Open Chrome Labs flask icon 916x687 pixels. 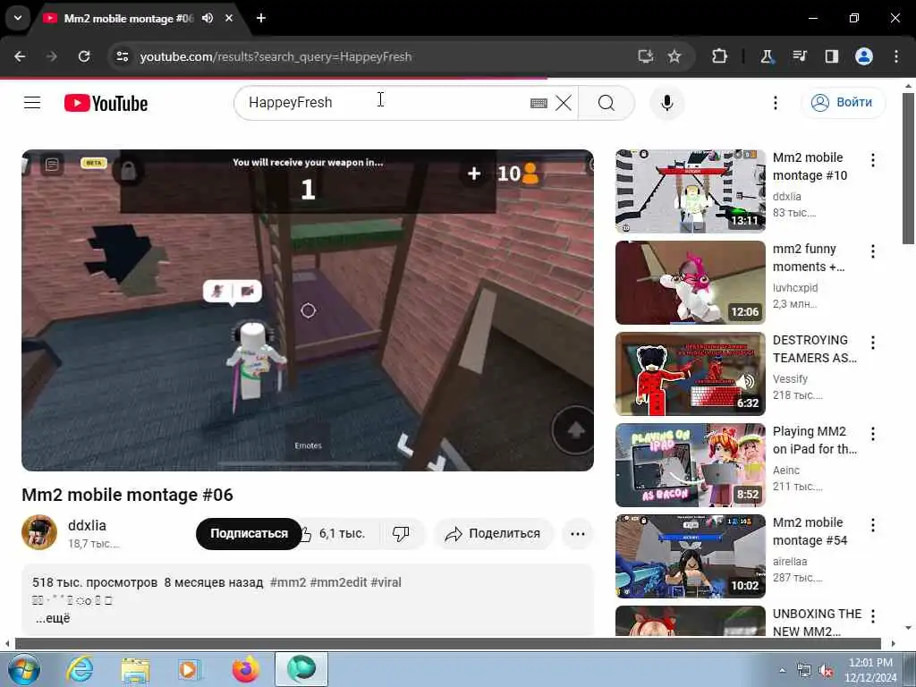767,56
